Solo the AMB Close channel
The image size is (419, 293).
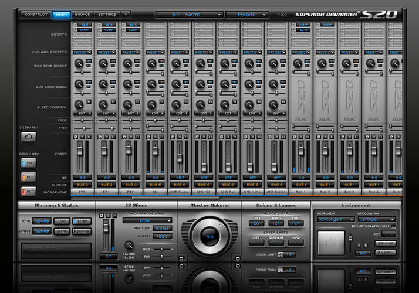[180, 137]
